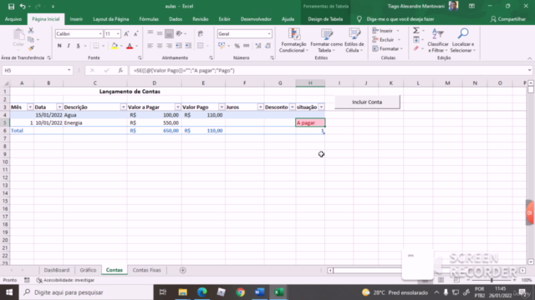Open Classificar e Filtrar menu
Image resolution: width=535 pixels, height=300 pixels.
[x=438, y=41]
